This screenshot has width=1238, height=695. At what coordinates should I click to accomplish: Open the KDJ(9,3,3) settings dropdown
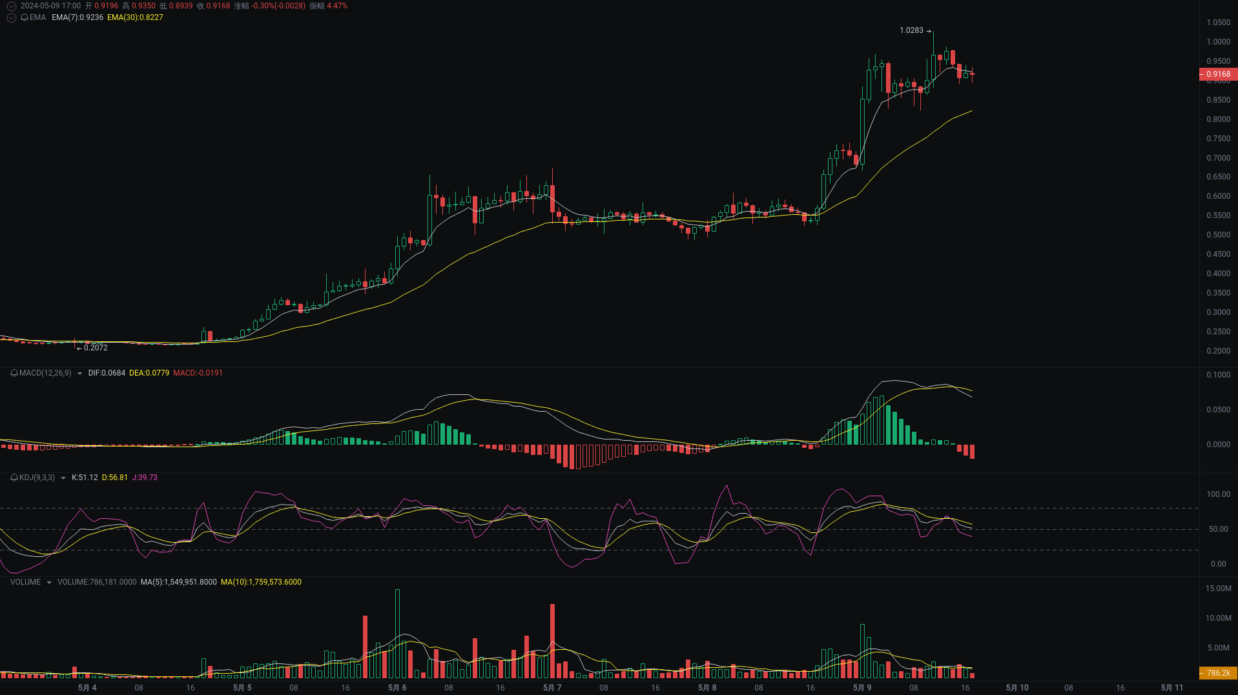point(63,478)
